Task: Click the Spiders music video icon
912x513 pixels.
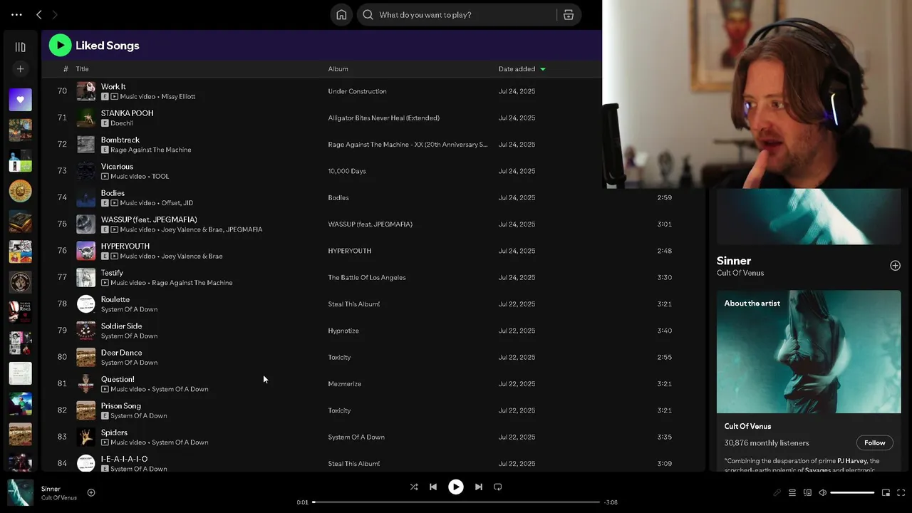Action: [105, 442]
